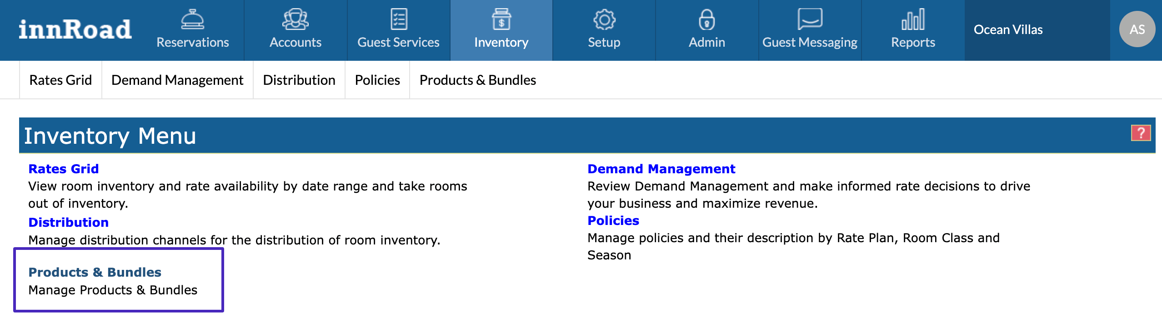Click the Accounts menu label

coord(296,42)
